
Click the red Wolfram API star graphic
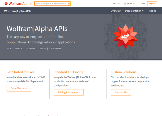126,36
